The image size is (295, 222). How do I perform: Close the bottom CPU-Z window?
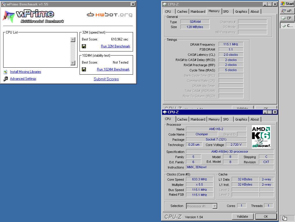pyautogui.click(x=275, y=112)
